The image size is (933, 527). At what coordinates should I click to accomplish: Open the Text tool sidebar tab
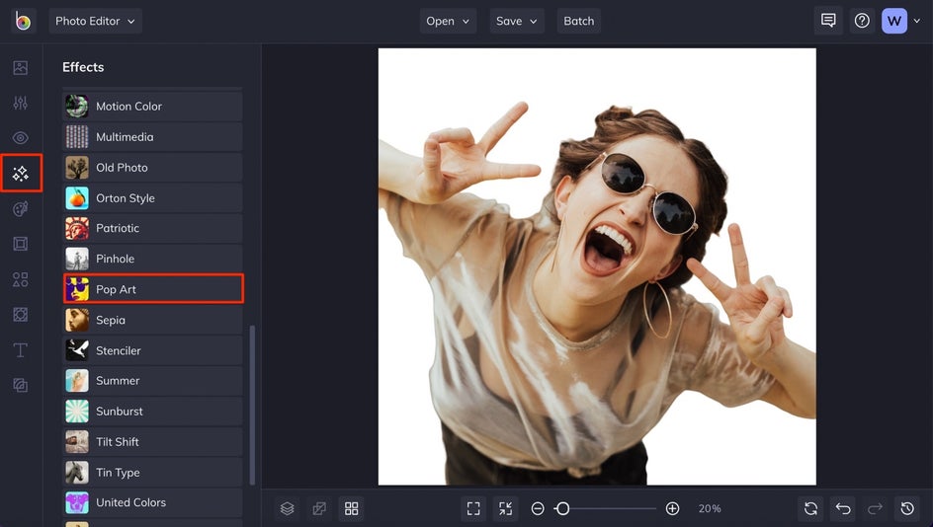pyautogui.click(x=20, y=350)
